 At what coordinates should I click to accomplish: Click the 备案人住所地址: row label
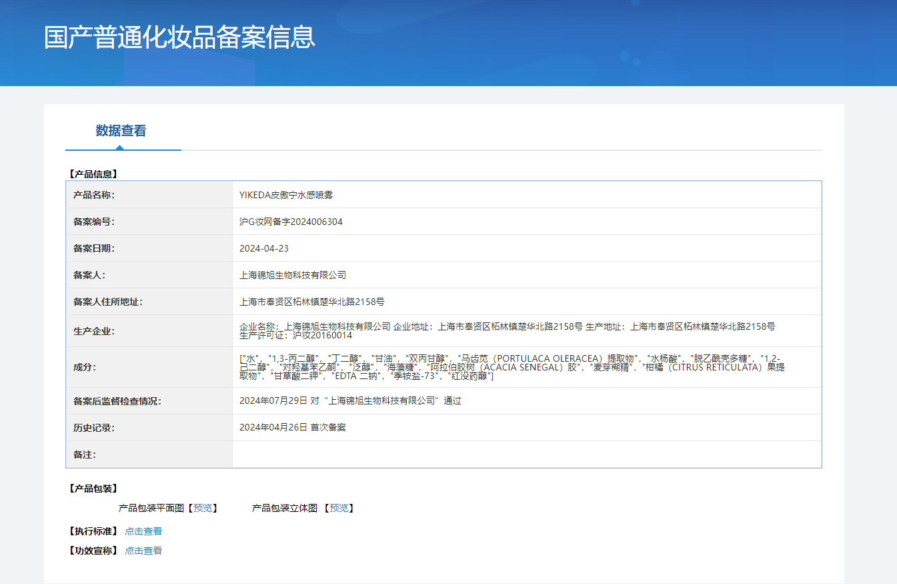coord(108,302)
